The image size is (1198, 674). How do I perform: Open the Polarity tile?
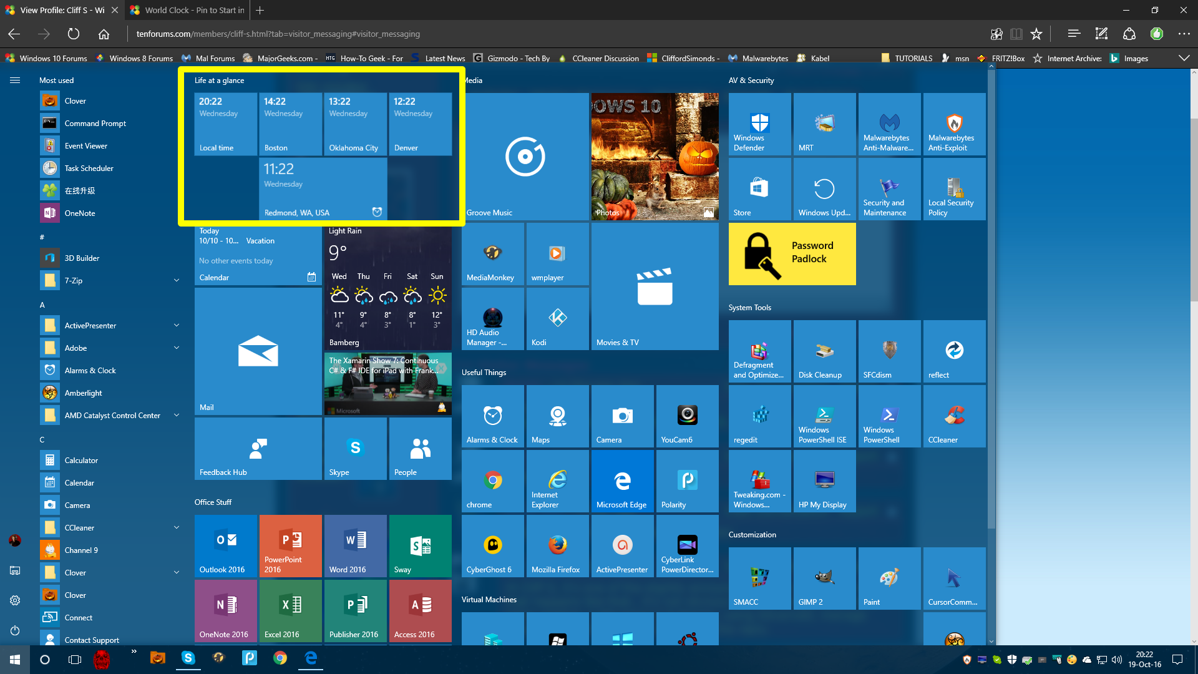[687, 481]
